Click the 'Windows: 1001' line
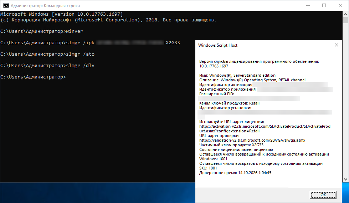The image size is (349, 203). click(x=213, y=159)
